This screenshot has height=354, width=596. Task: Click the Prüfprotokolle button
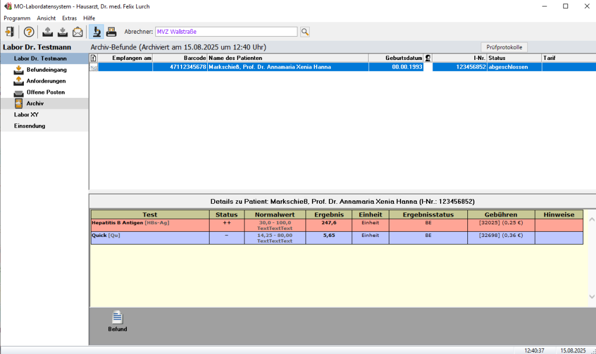504,47
